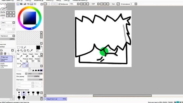Delete layer with the trash icon
The width and height of the screenshot is (183, 103).
5,54
